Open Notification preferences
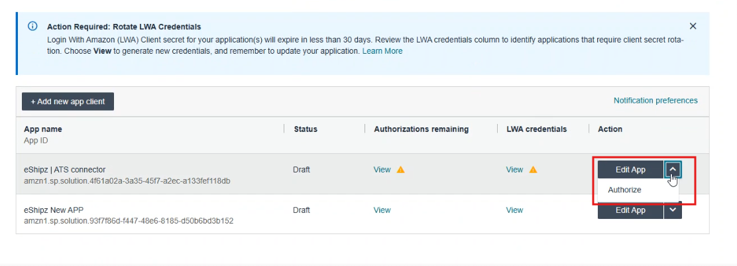Screen dimensions: 737x266 pos(655,101)
